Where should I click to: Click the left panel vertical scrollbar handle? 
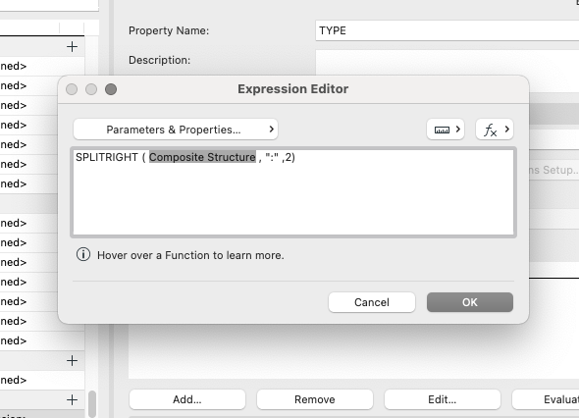[92, 404]
